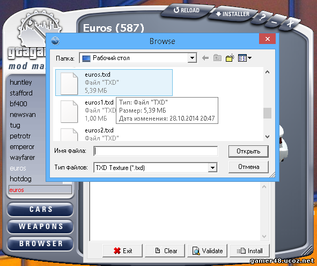This screenshot has height=266, width=317.
Task: Expand the Тип файлов file type dropdown
Action: pos(212,167)
